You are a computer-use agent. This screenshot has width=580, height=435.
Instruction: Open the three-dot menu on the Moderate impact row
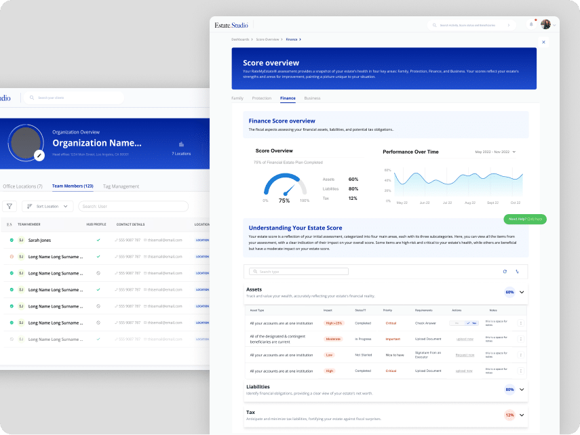pyautogui.click(x=520, y=339)
